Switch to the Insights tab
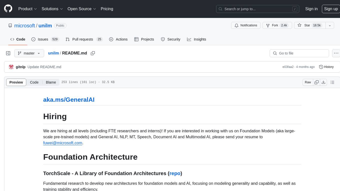The image size is (340, 191). point(196,39)
